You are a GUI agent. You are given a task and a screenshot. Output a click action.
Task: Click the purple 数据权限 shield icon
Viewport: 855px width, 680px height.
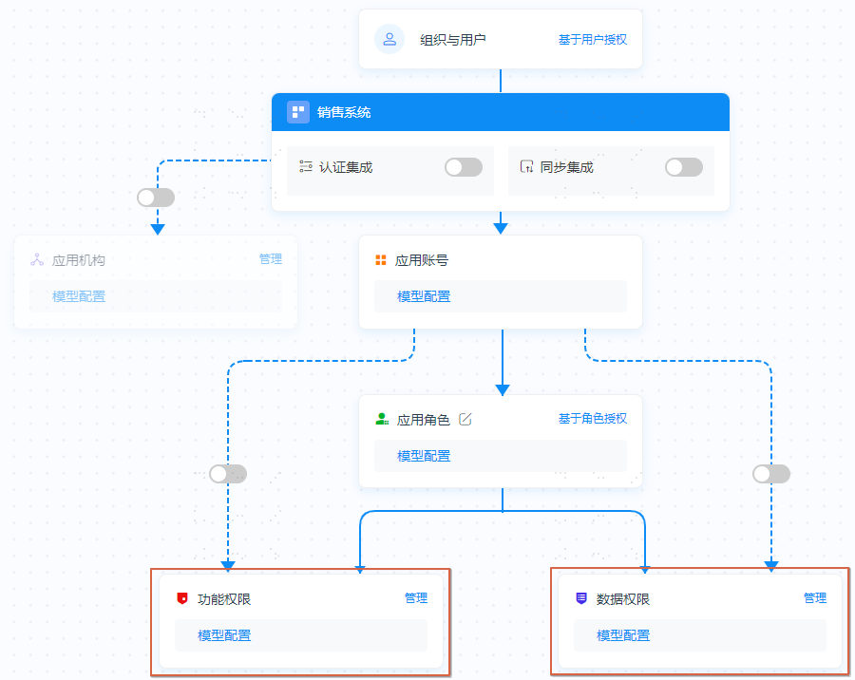tap(581, 598)
